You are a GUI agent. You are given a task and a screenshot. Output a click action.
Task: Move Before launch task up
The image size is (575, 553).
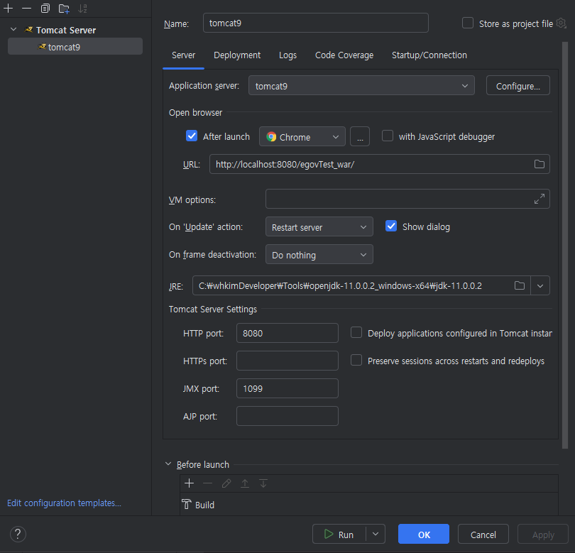click(245, 483)
